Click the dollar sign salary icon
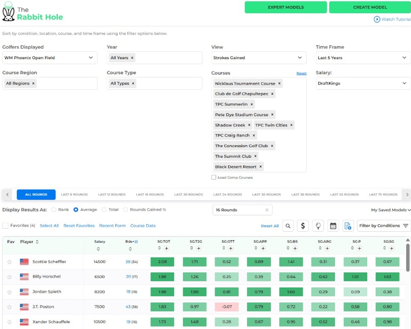Image resolution: width=411 pixels, height=329 pixels. click(x=303, y=226)
